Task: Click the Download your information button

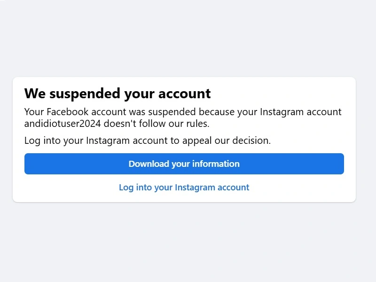Action: click(184, 164)
